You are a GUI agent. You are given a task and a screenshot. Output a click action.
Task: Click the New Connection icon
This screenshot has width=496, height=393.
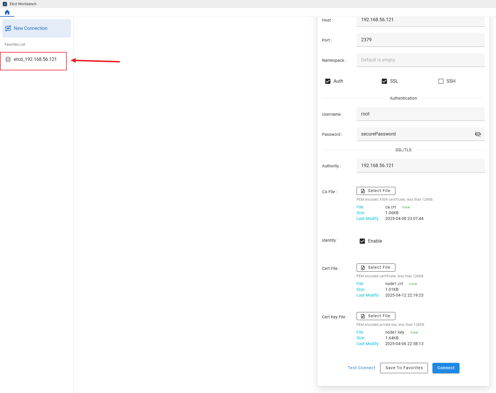[8, 28]
